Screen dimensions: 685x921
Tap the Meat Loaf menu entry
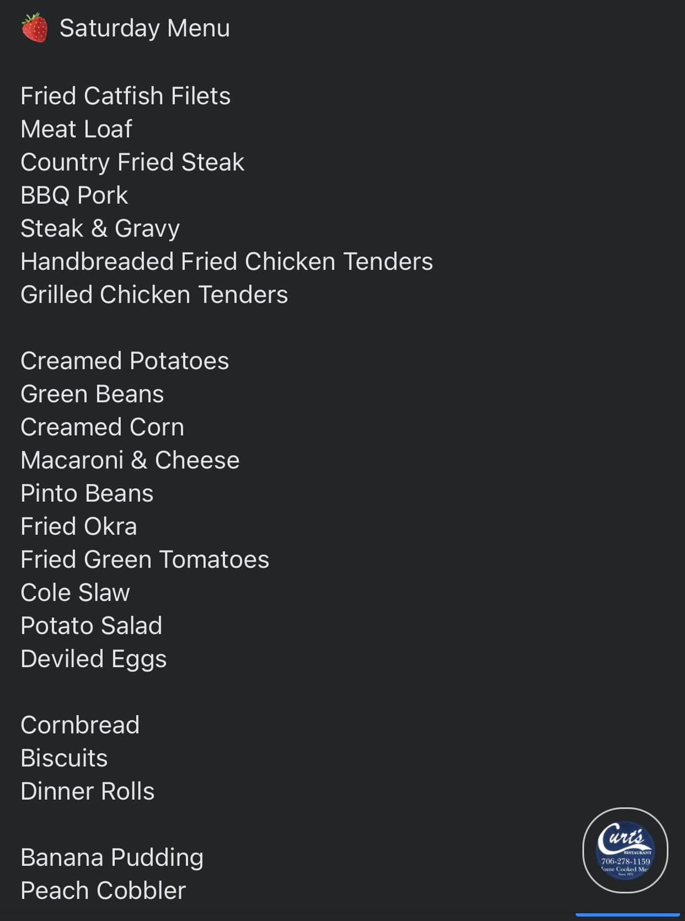pos(76,129)
